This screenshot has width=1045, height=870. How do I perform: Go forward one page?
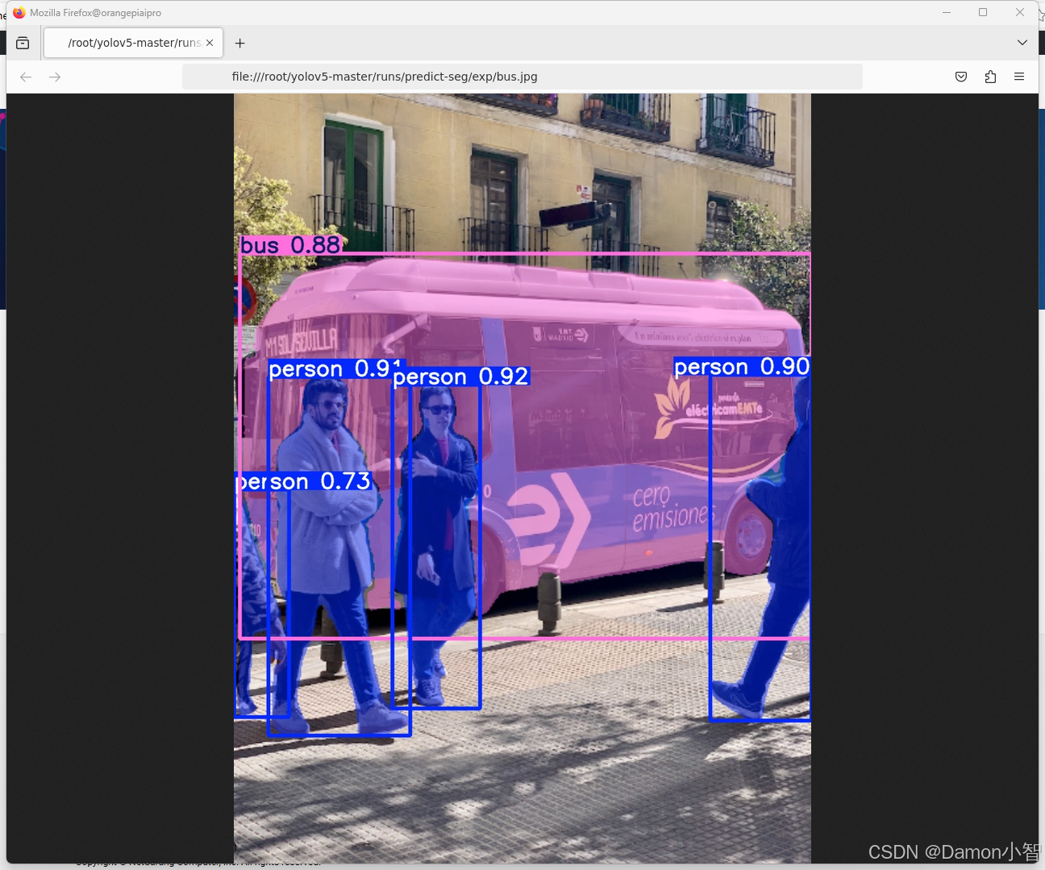55,77
